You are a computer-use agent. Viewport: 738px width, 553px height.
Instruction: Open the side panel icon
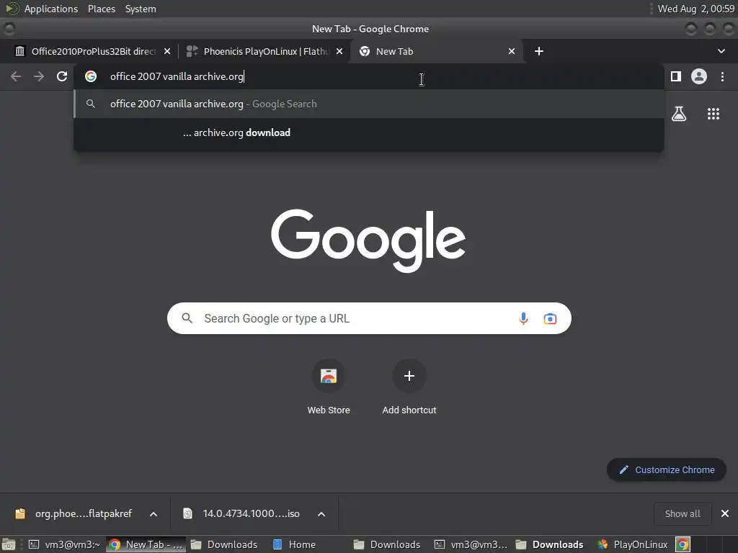tap(676, 76)
